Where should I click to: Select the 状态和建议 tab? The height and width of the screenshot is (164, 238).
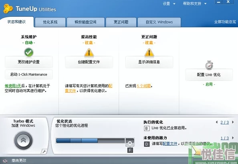17,22
